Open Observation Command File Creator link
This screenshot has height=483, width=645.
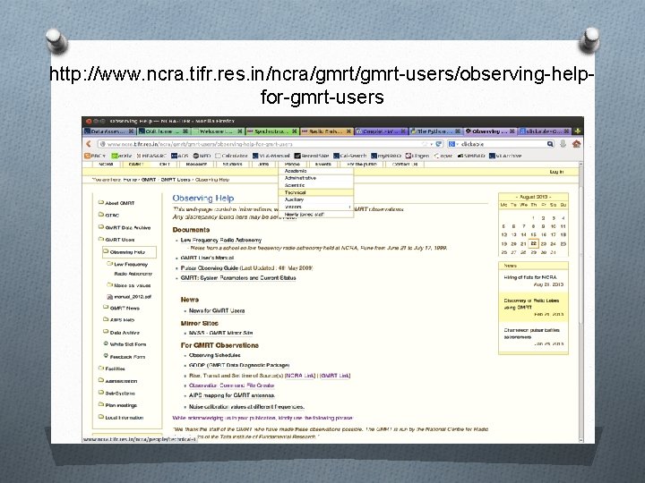click(232, 386)
